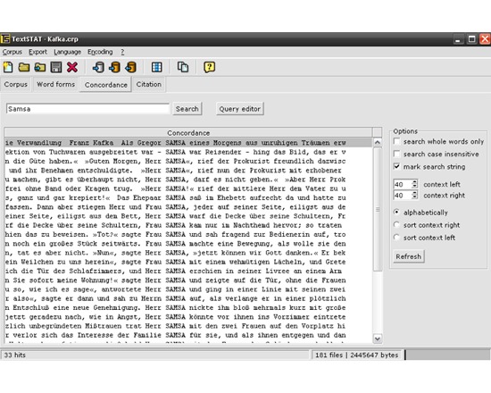Screen dimensions: 491x393
Task: Select the line 'SAMSA warf die Decke'
Action: point(188,216)
